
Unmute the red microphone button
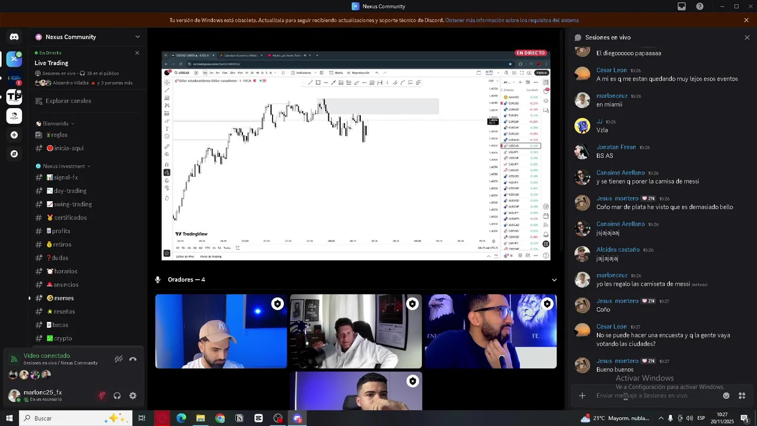click(102, 396)
